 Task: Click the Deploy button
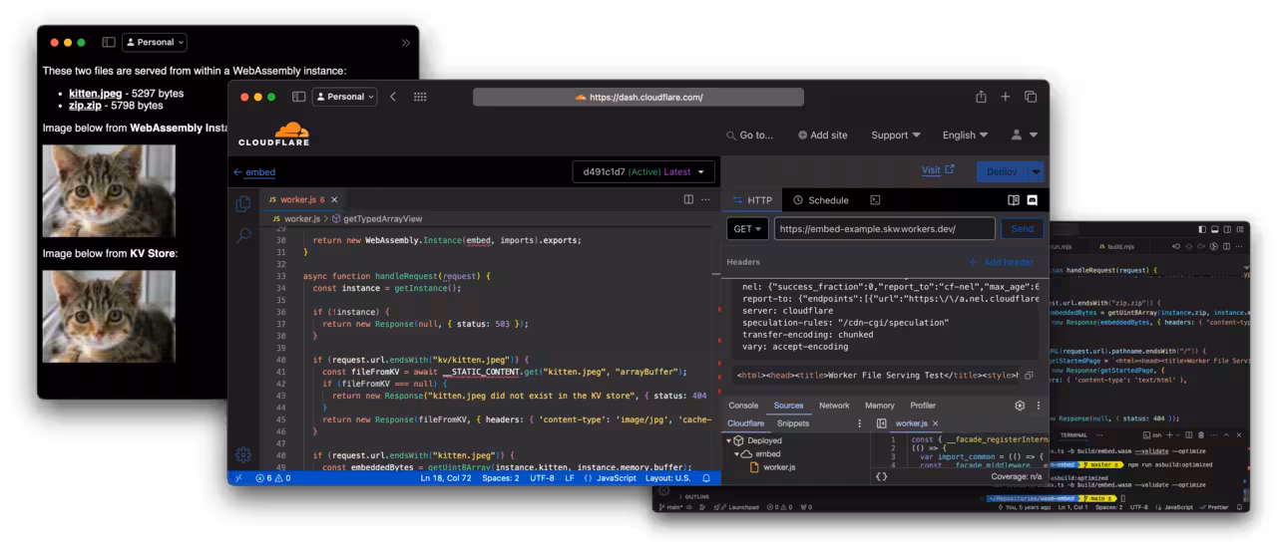(x=1002, y=171)
